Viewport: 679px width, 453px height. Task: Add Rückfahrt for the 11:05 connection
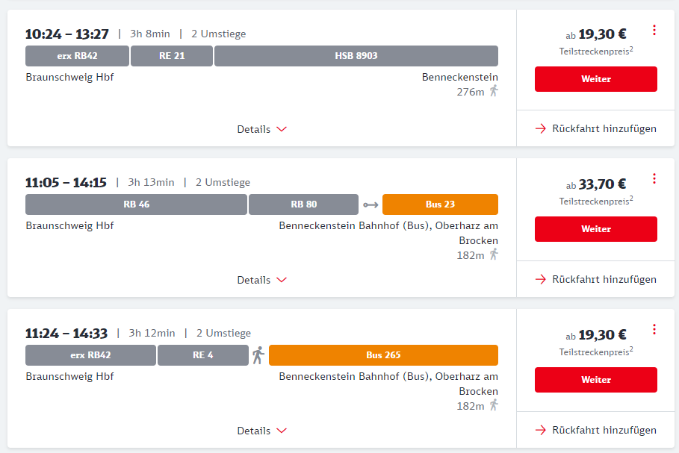[x=596, y=279]
